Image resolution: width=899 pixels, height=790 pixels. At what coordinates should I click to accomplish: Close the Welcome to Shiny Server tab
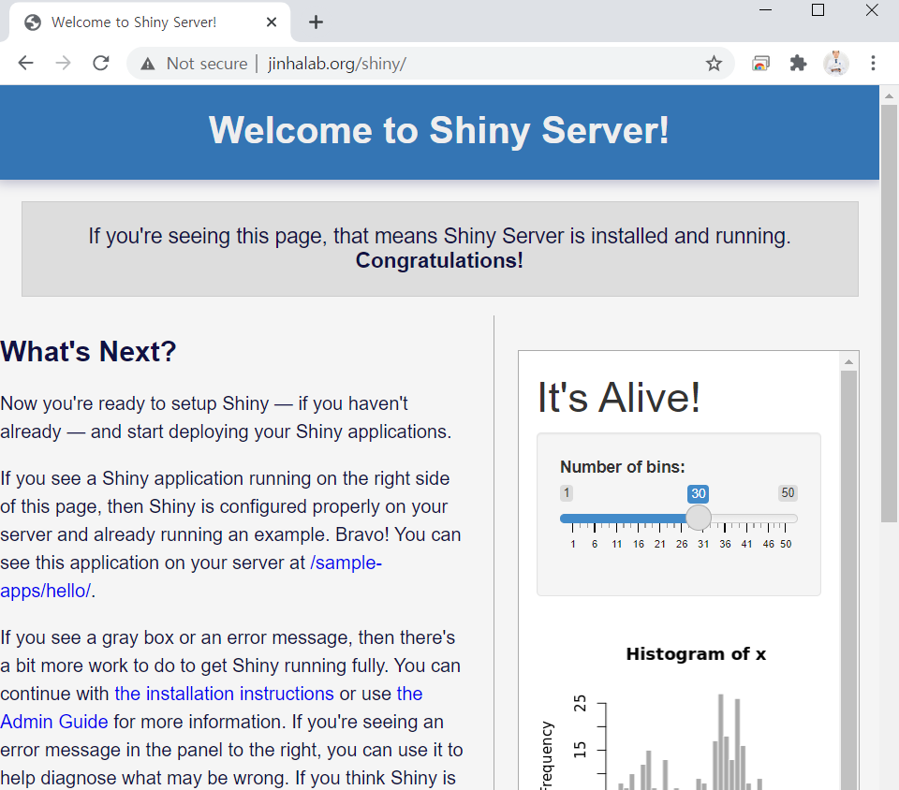point(273,22)
